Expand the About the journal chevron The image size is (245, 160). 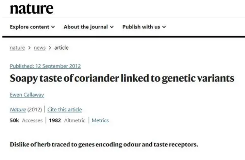tap(112, 27)
